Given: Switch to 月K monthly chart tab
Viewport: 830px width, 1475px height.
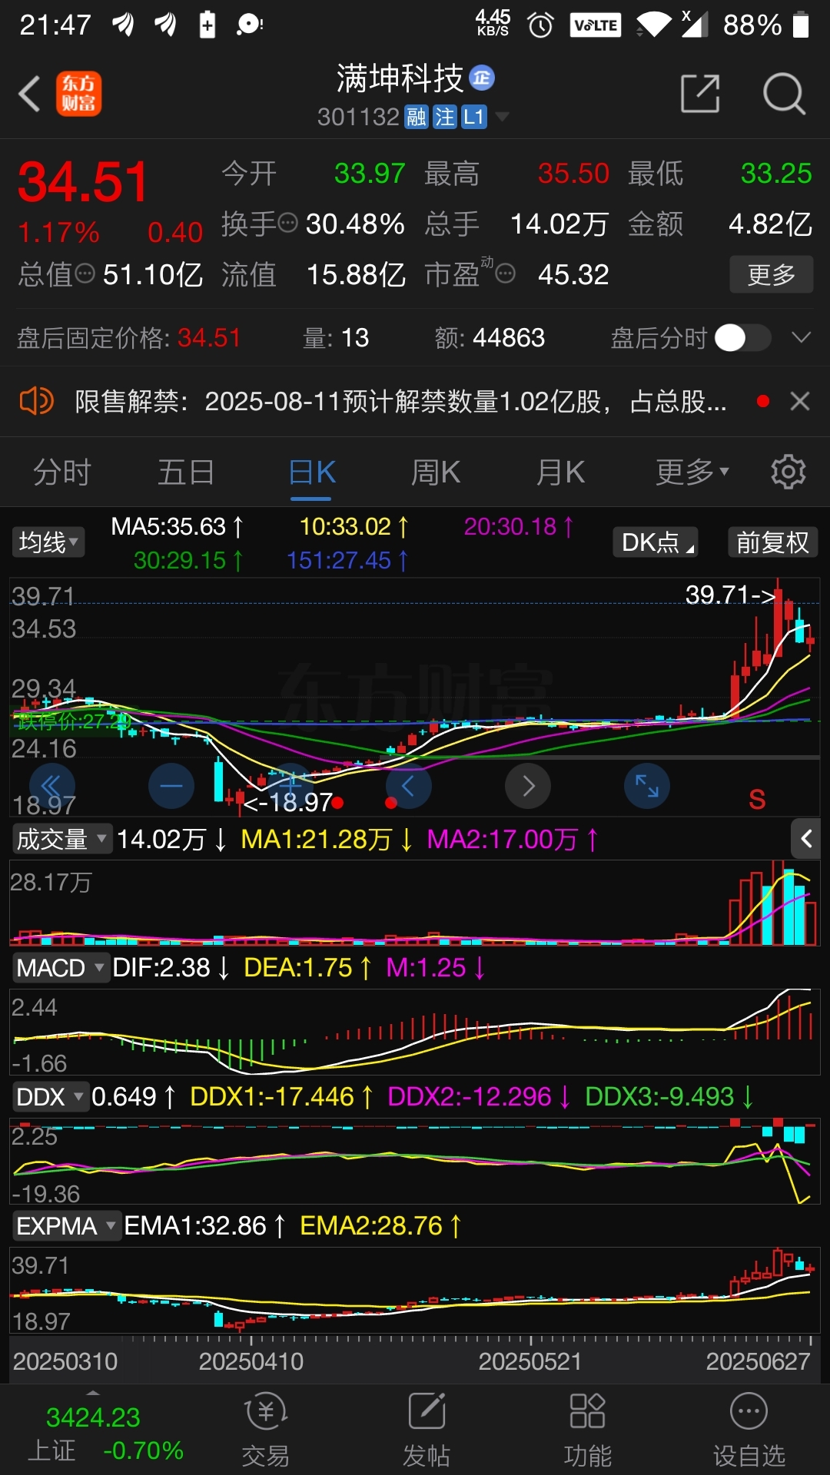Looking at the screenshot, I should (560, 472).
